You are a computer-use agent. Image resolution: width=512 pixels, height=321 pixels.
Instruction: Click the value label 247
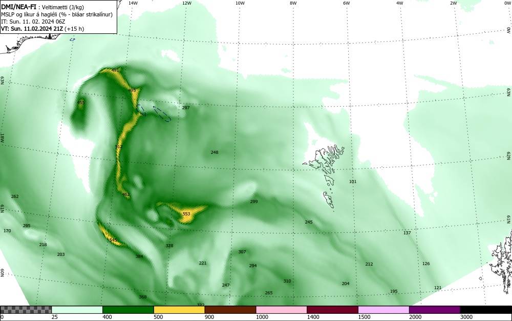pos(226,285)
